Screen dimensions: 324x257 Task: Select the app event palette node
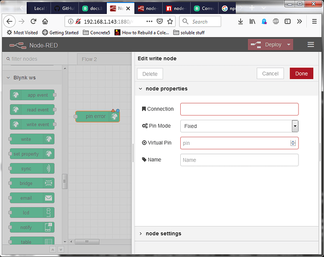pos(32,95)
